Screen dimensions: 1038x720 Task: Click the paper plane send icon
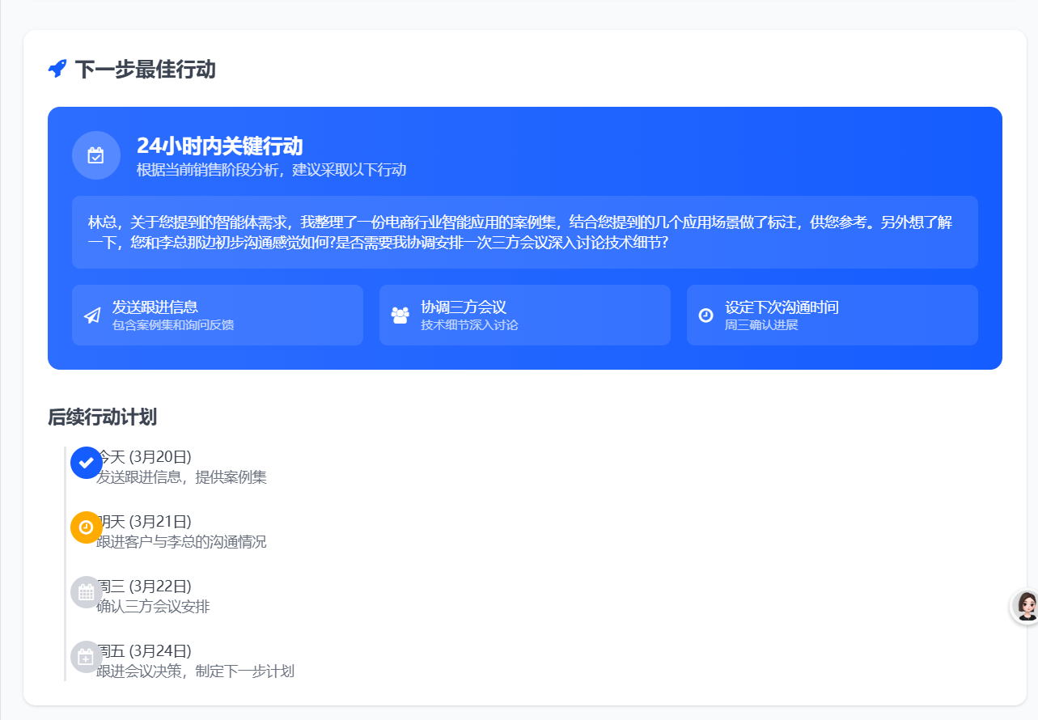pyautogui.click(x=92, y=316)
